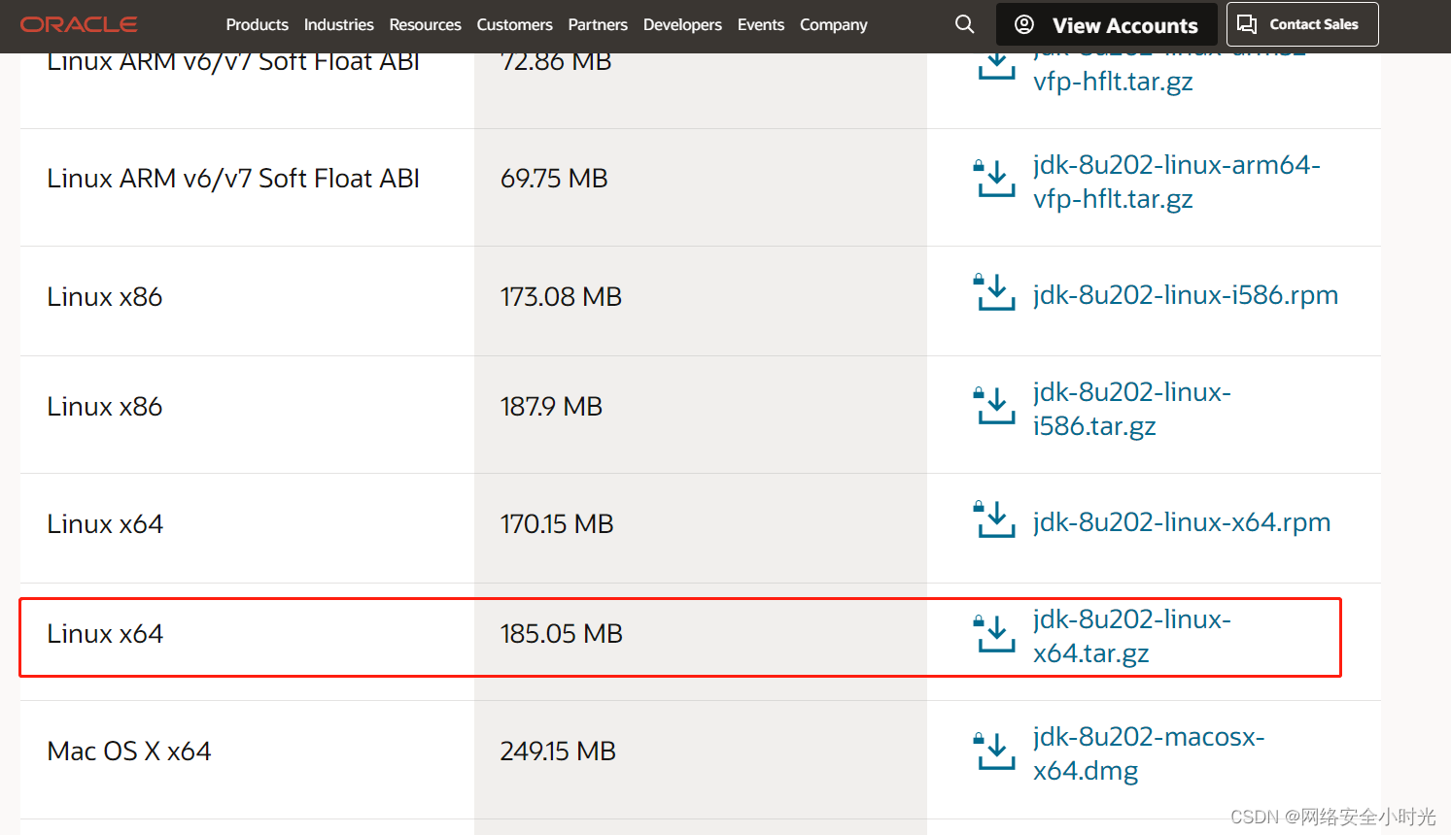Open the Events menu
The width and height of the screenshot is (1451, 835).
click(761, 24)
